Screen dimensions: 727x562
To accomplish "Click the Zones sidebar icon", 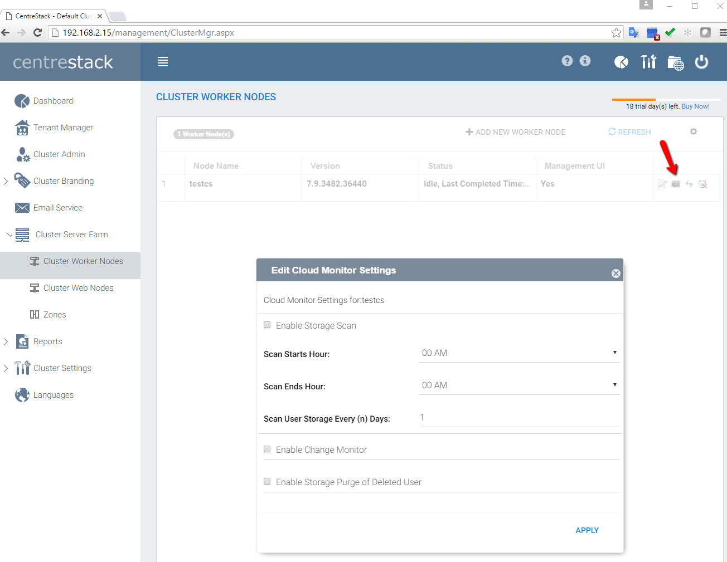I will 35,315.
